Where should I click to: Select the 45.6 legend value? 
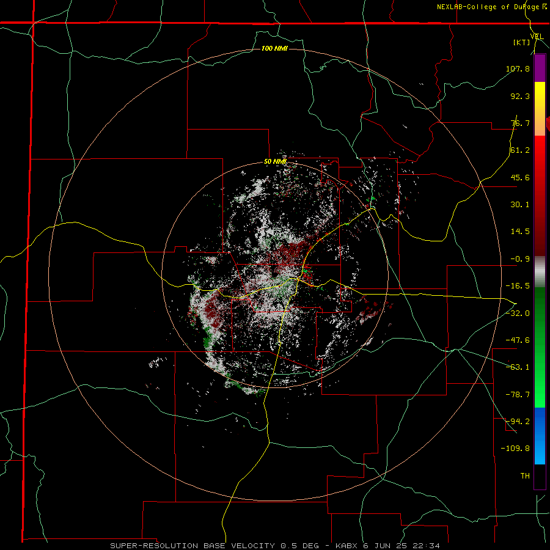(520, 177)
